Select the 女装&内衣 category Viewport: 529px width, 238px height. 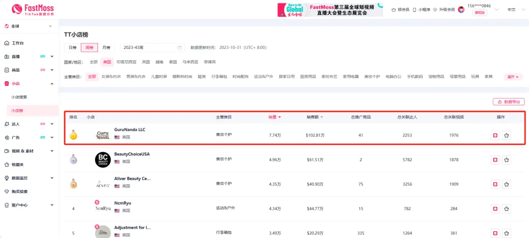(111, 77)
